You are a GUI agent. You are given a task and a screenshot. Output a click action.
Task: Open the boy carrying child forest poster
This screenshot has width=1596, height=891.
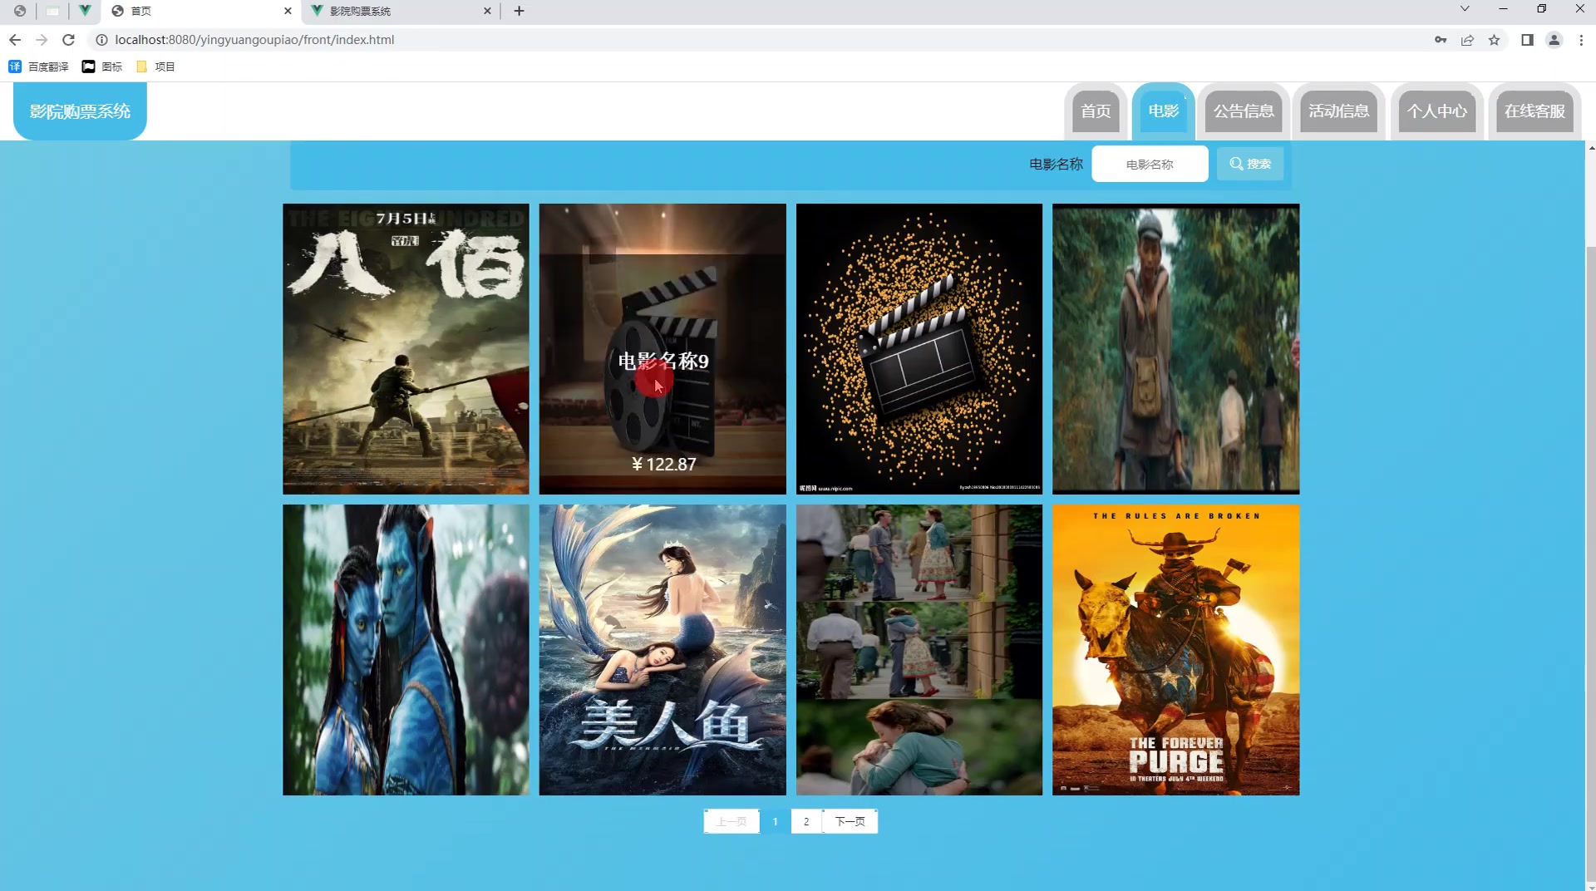[x=1175, y=349]
